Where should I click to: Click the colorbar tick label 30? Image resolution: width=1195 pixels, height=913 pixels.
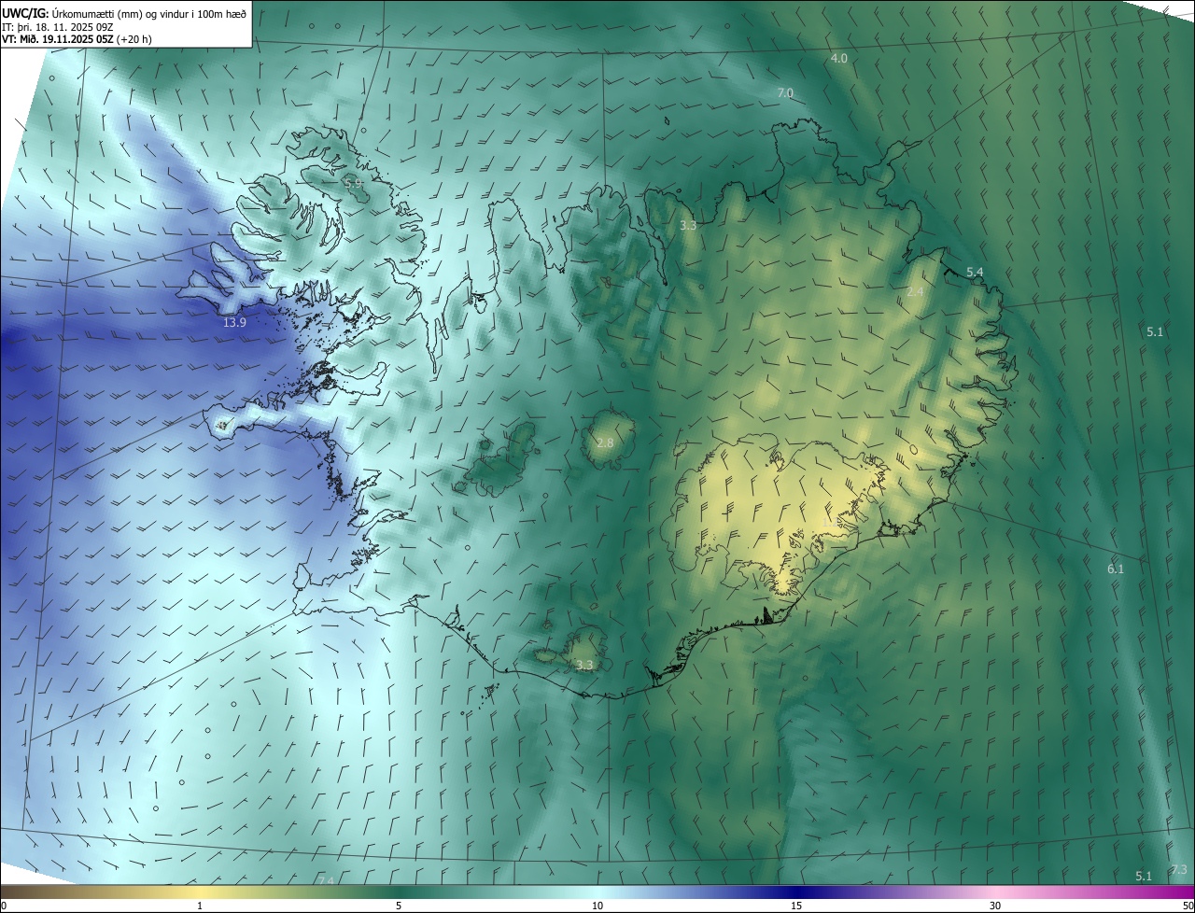point(995,906)
